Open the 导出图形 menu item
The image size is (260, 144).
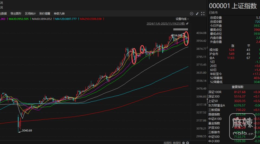(16, 14)
